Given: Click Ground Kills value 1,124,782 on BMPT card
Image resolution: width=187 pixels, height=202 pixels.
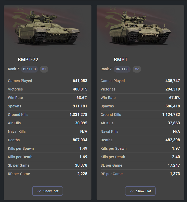Looking at the screenshot, I should (171, 115).
